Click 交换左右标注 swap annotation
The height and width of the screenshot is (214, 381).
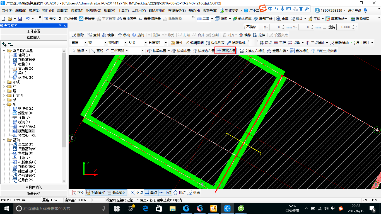252,51
